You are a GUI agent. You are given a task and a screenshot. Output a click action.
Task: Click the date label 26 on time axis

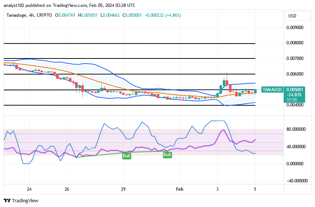click(67, 189)
